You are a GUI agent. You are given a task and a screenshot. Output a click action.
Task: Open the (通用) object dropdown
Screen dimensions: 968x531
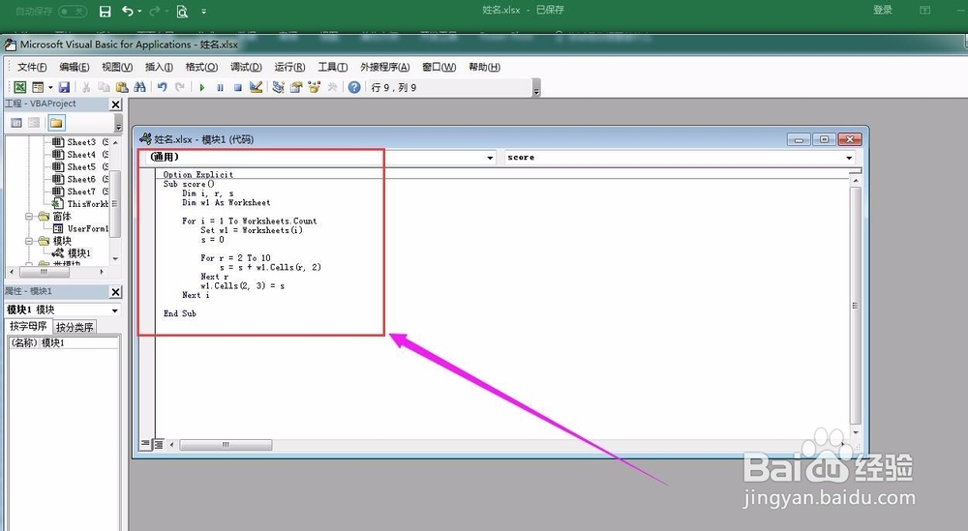tap(490, 158)
